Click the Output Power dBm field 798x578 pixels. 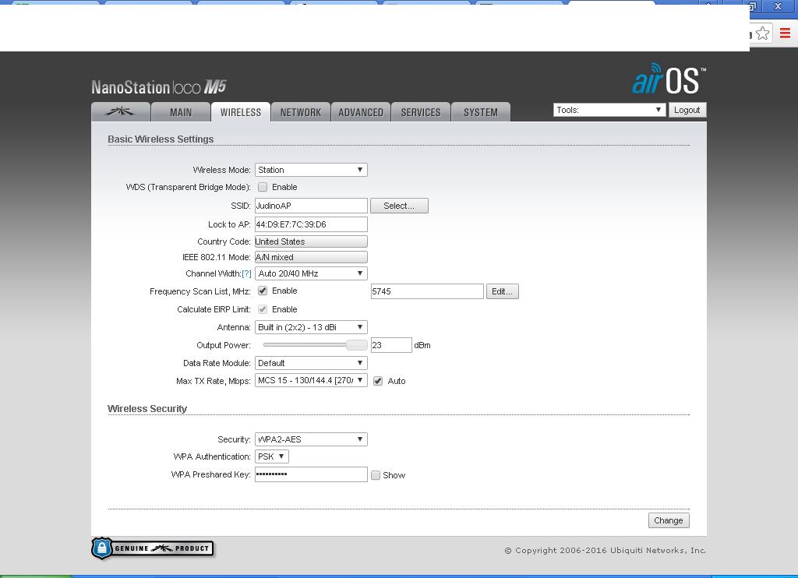coord(391,345)
